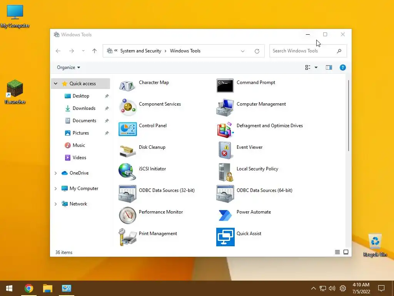394x296 pixels.
Task: Go up one folder level
Action: tap(95, 51)
